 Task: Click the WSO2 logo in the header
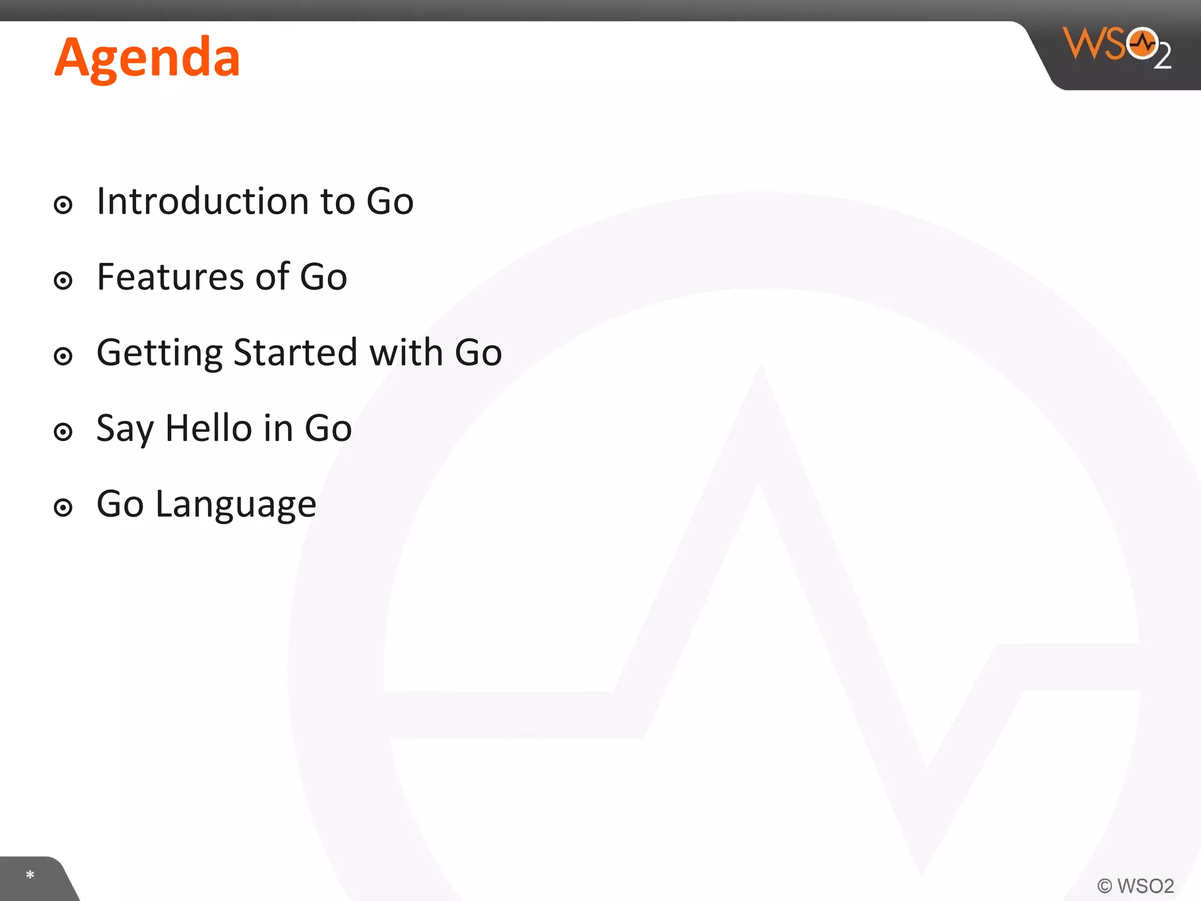click(x=1117, y=48)
